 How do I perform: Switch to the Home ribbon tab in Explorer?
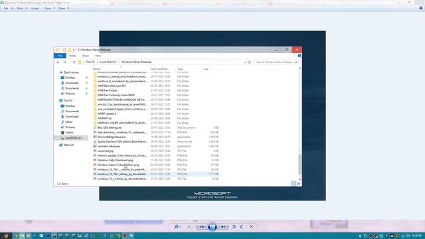click(x=72, y=56)
